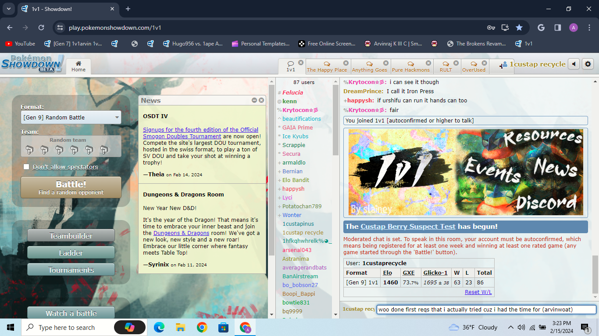Toggle Don't allow spectators checkbox

pyautogui.click(x=26, y=167)
